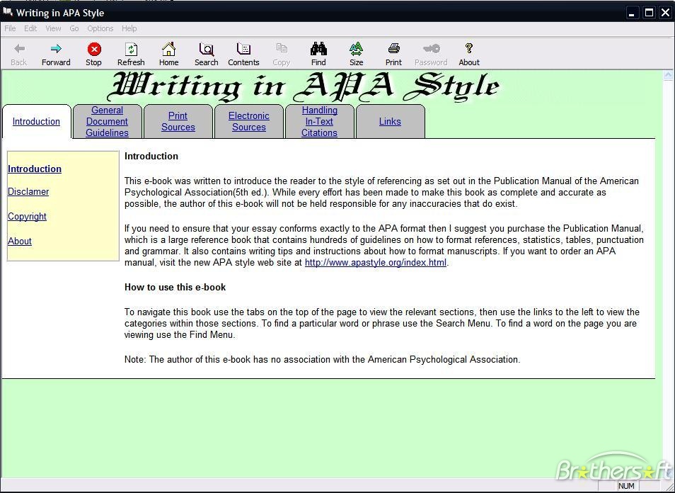Viewport: 675px width, 493px height.
Task: Select Introduction link in sidebar
Action: click(x=35, y=169)
